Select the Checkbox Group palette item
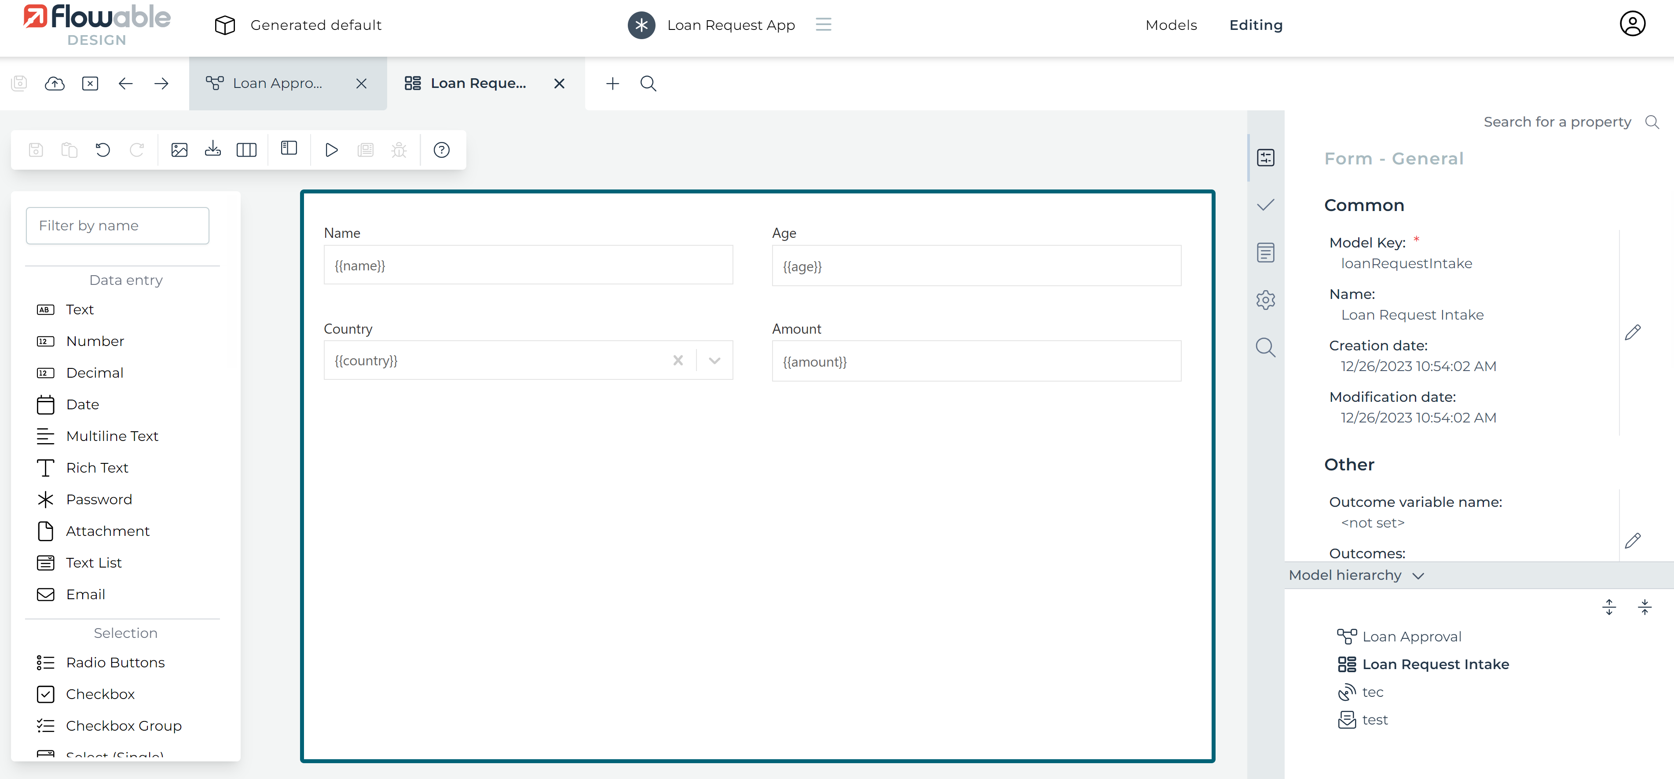This screenshot has height=779, width=1674. point(124,725)
